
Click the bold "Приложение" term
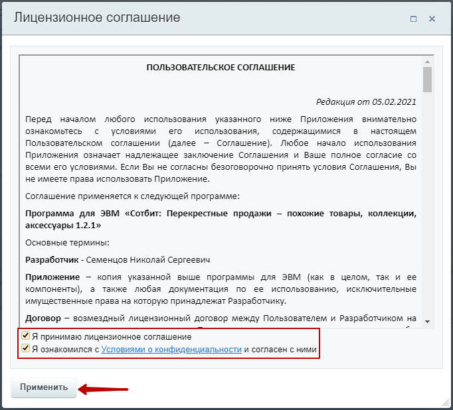[x=52, y=277]
